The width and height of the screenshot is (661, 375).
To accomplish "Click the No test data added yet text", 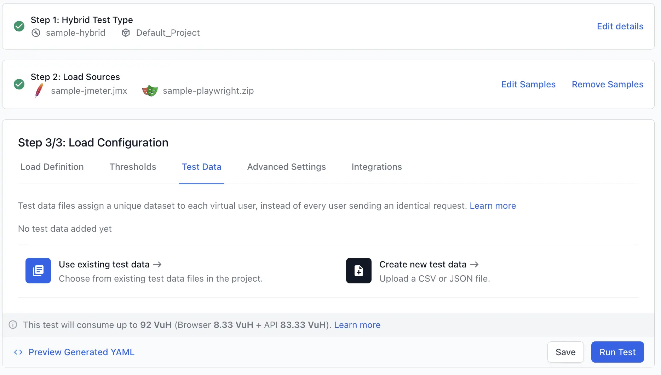I will point(65,229).
